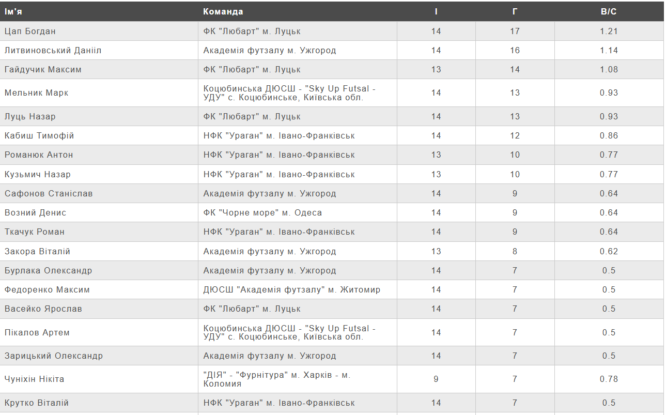
Task: Open the ДЮСШ "Академія футзалу" м. Житомир team
Action: click(292, 289)
